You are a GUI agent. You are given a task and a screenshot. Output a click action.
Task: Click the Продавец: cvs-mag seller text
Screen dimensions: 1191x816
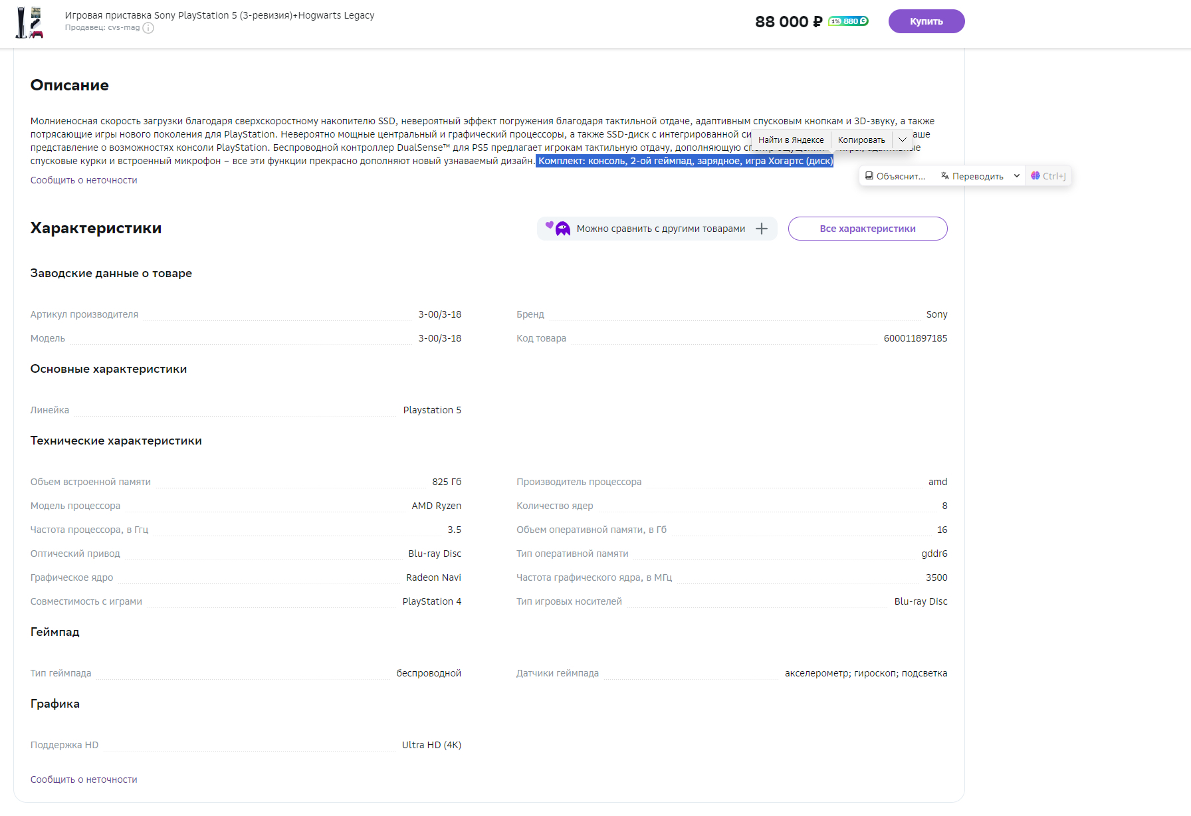click(x=102, y=28)
